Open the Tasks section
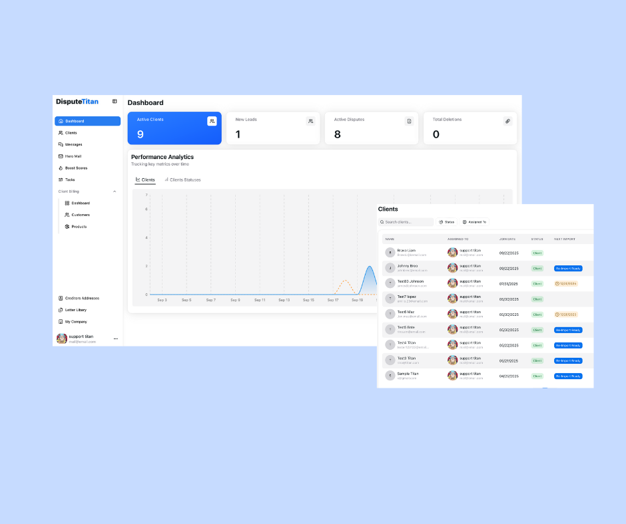This screenshot has height=524, width=626. 68,180
